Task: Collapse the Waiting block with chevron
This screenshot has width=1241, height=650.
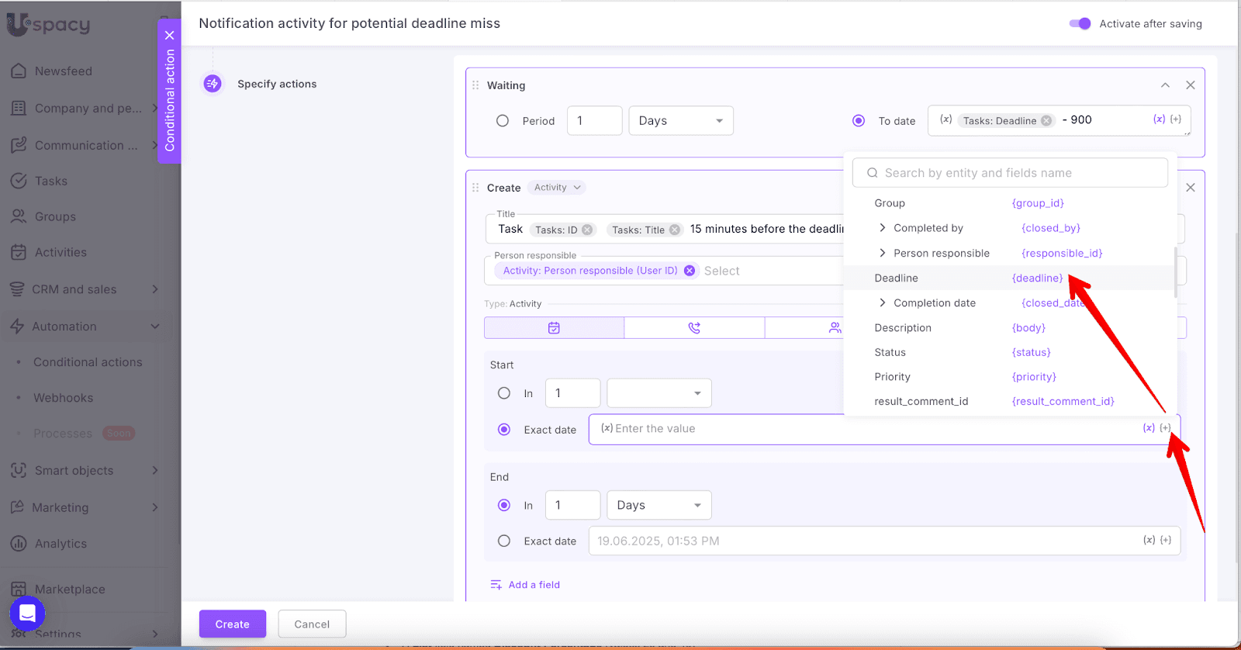Action: coord(1165,85)
